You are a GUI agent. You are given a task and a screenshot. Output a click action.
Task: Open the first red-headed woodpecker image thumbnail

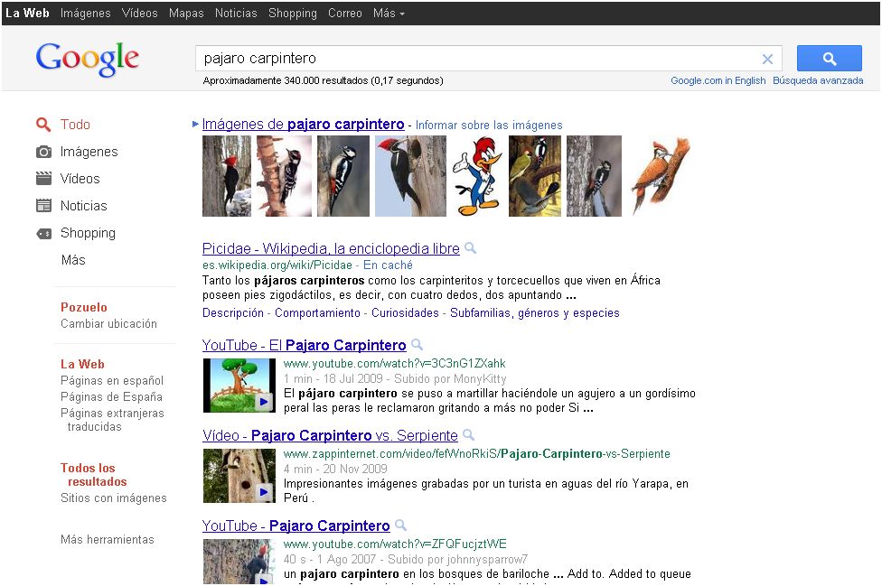[x=227, y=176]
